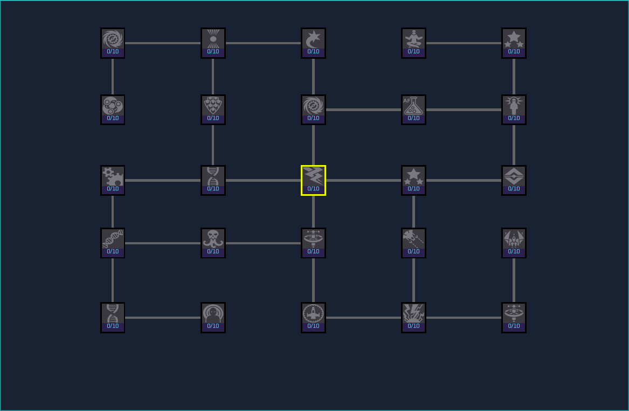Click the sunburst explosion skill icon

[x=213, y=43]
